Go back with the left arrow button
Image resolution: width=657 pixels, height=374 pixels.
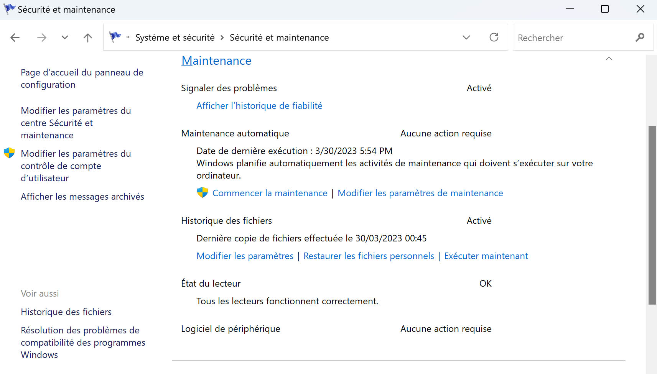pos(15,38)
